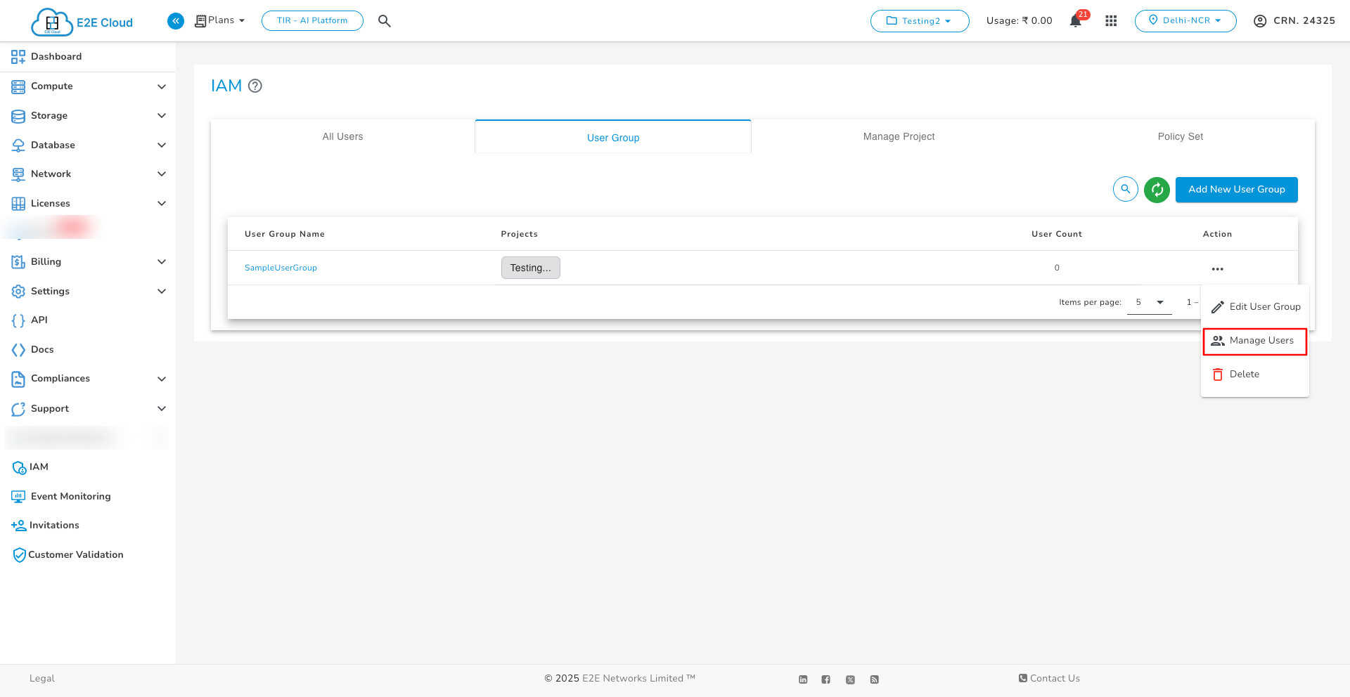Click the top bar search magnifier
1350x697 pixels.
pos(384,21)
